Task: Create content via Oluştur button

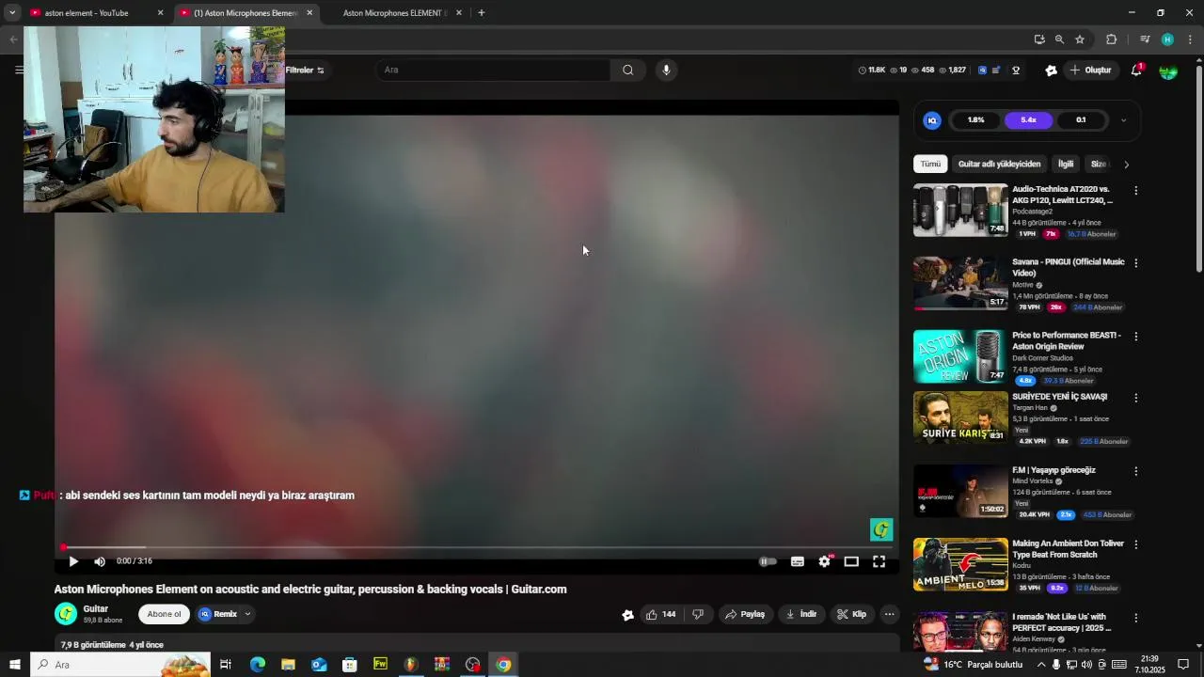Action: pos(1091,71)
